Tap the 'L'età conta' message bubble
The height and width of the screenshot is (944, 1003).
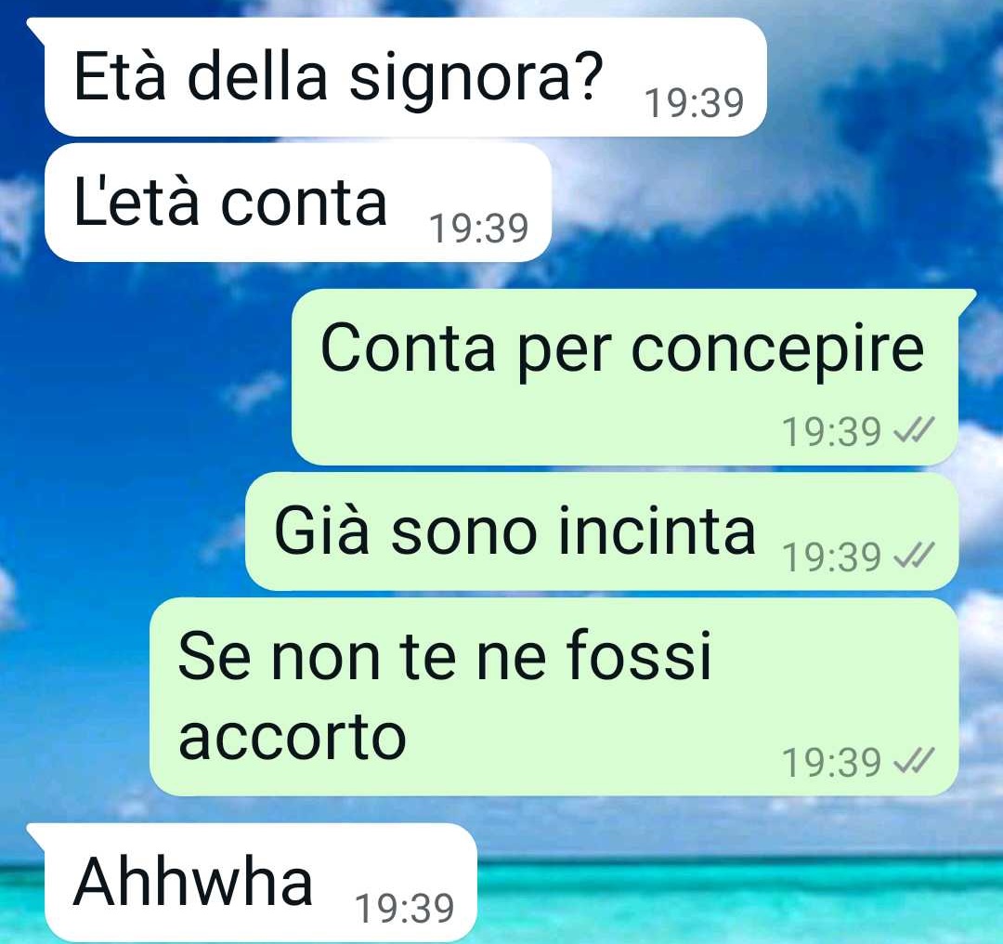pos(298,203)
